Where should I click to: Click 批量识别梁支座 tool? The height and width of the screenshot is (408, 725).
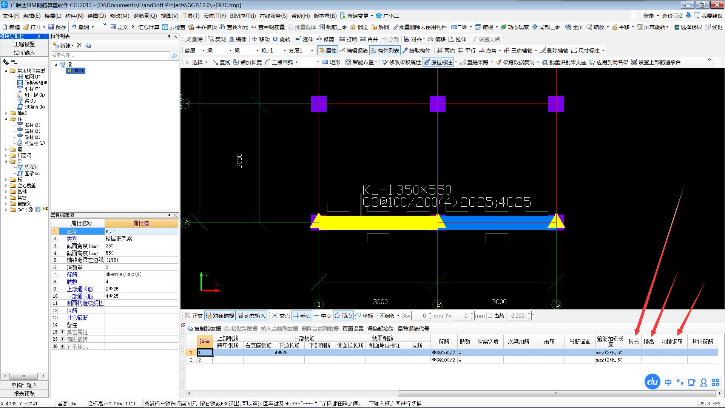click(x=564, y=62)
